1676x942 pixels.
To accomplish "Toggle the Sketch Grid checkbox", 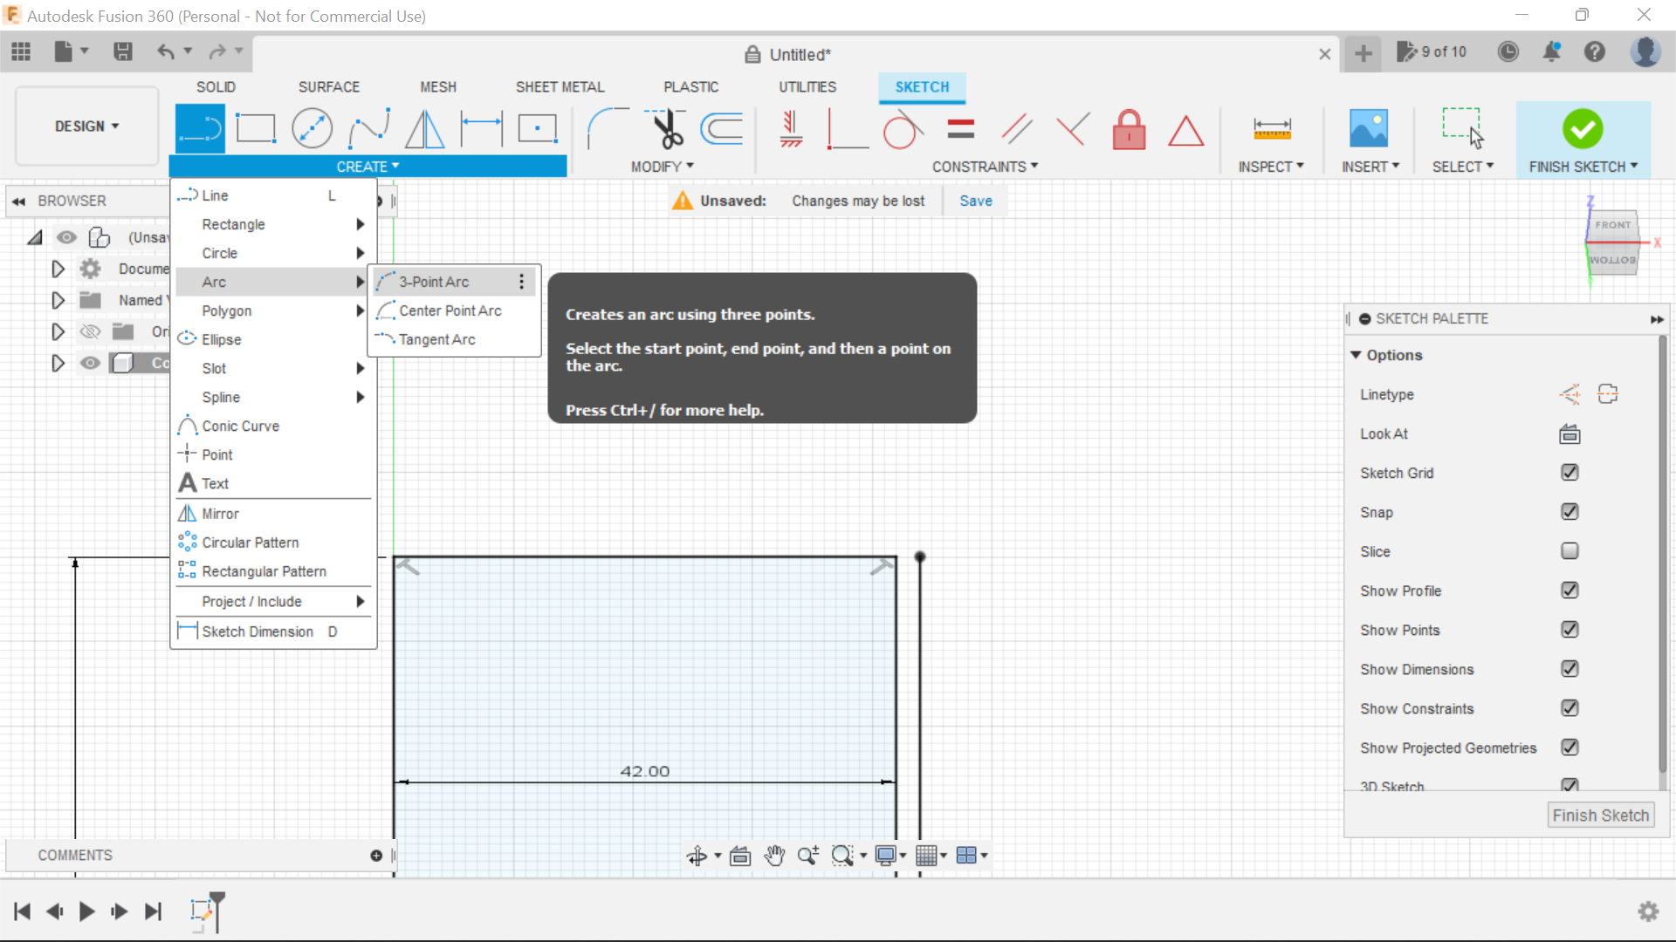I will (x=1570, y=473).
